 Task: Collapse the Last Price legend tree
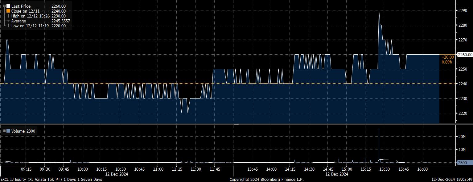[x=4, y=6]
